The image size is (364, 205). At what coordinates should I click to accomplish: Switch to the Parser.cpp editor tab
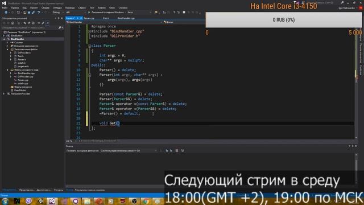click(x=89, y=18)
